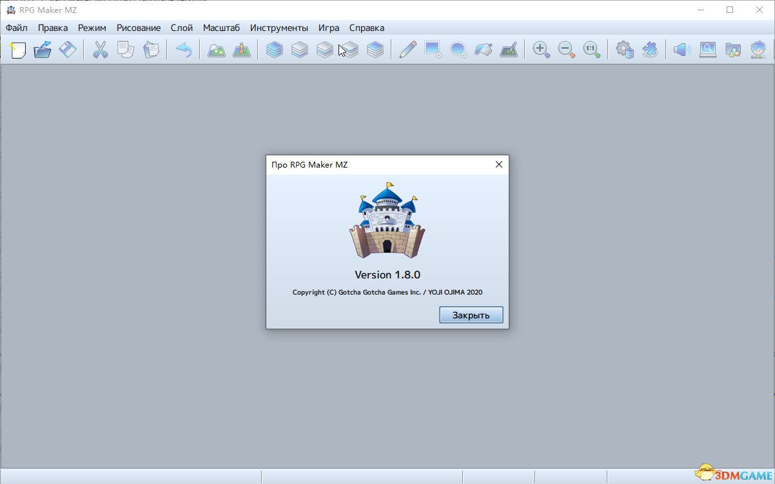Click the Zoom Out magnifier icon
This screenshot has height=484, width=775.
[x=567, y=50]
